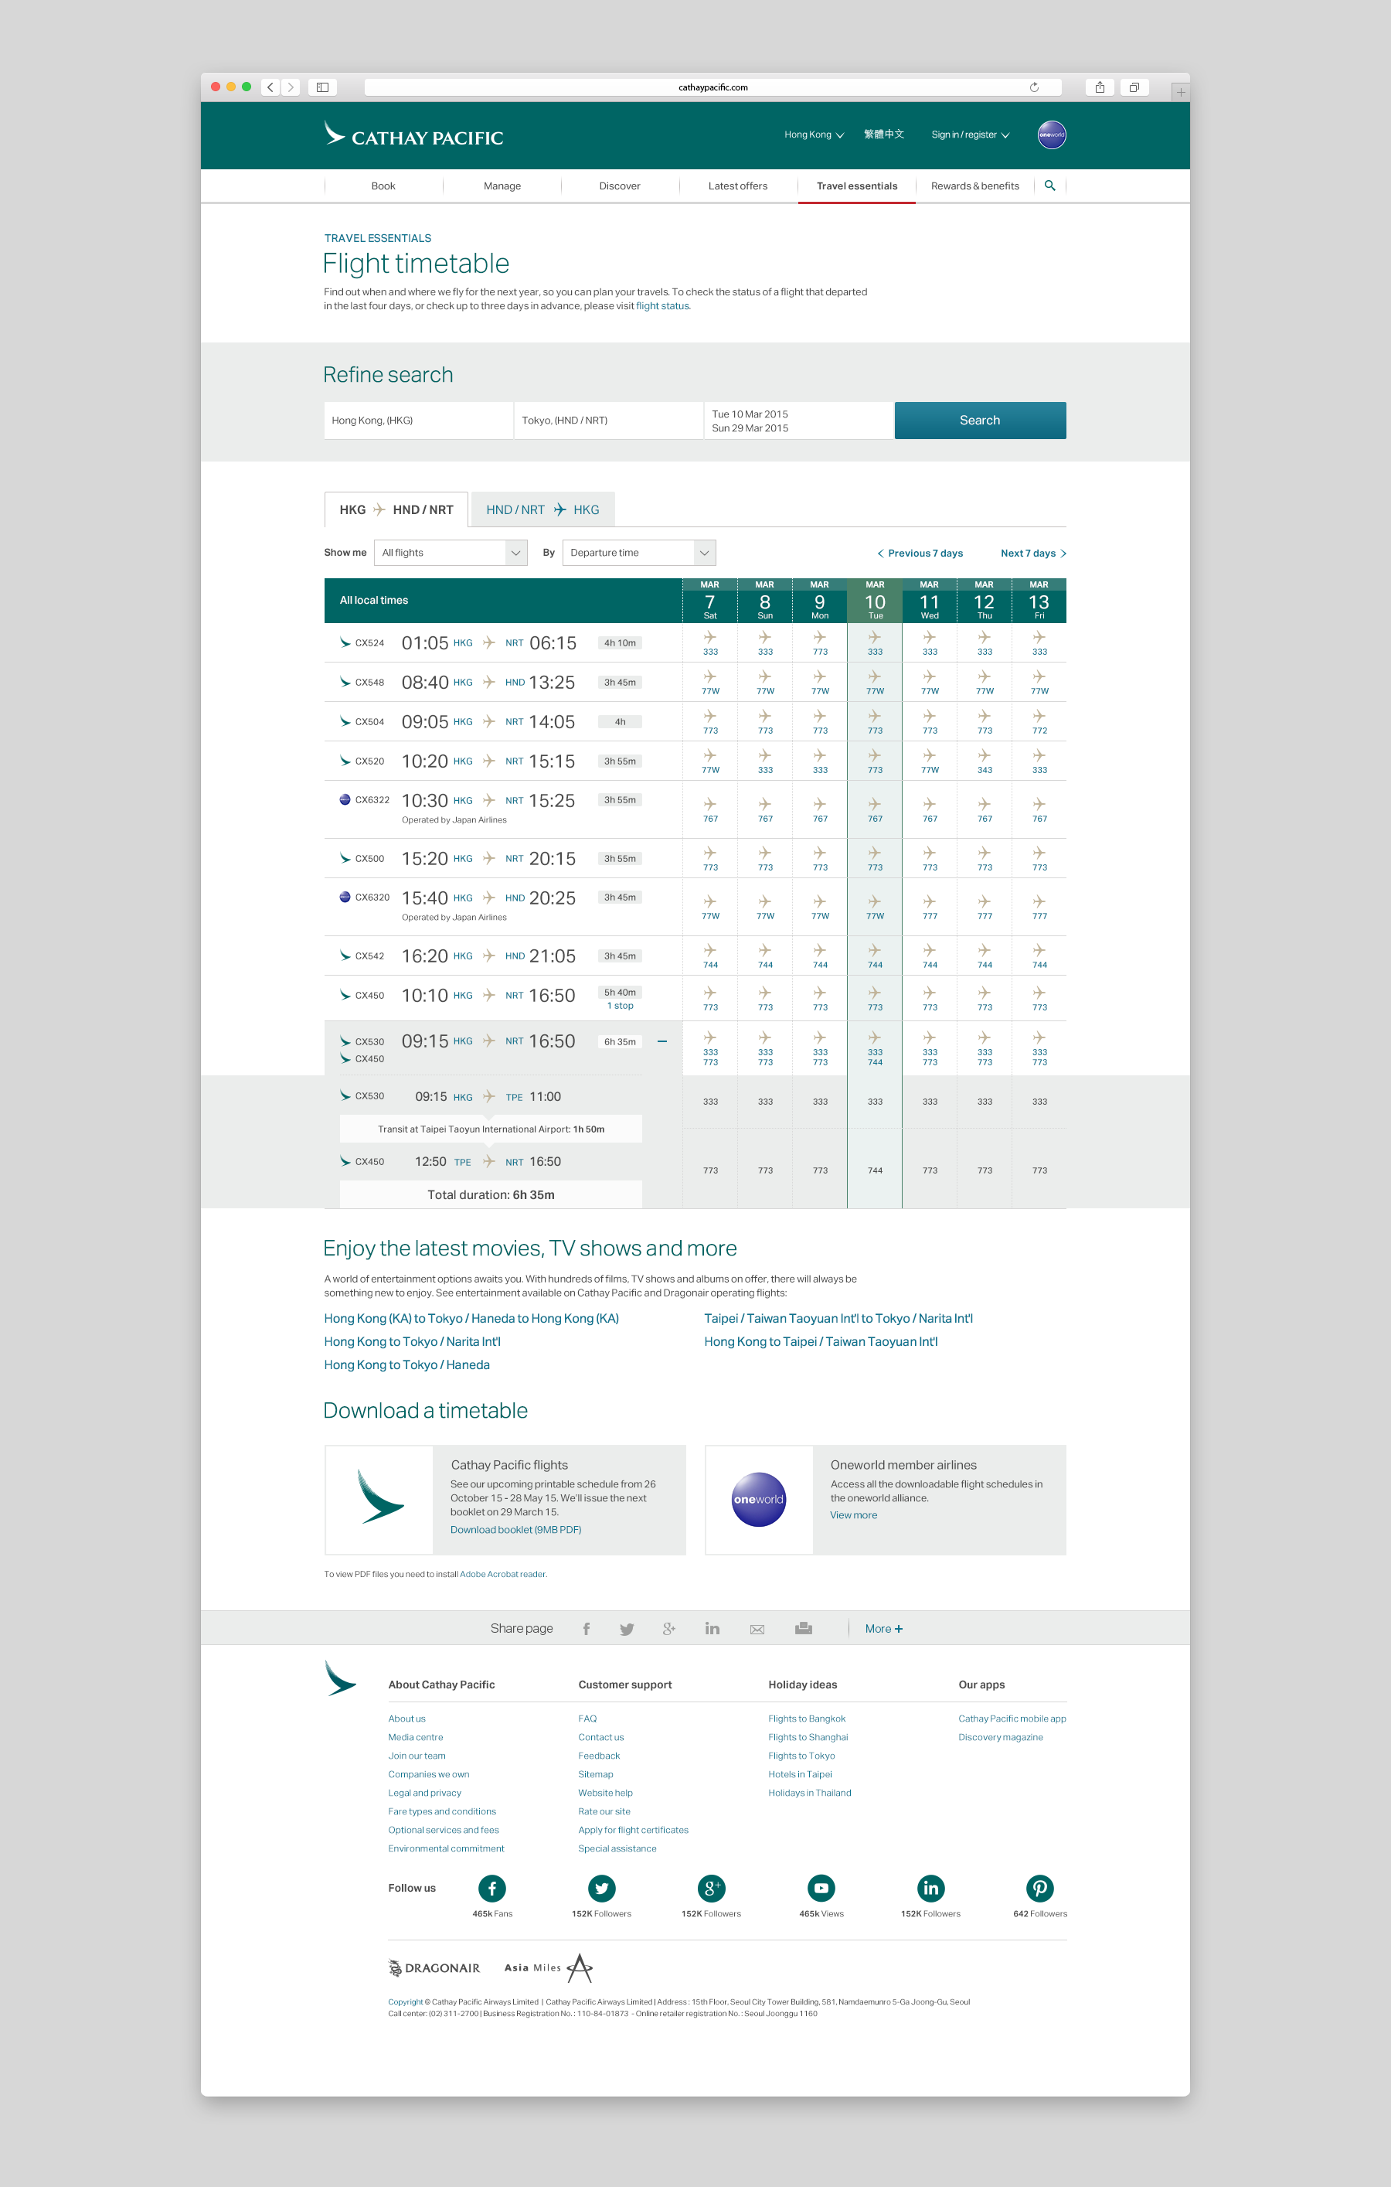Select the HKG to HND / NRT tab
This screenshot has height=2187, width=1391.
click(396, 509)
